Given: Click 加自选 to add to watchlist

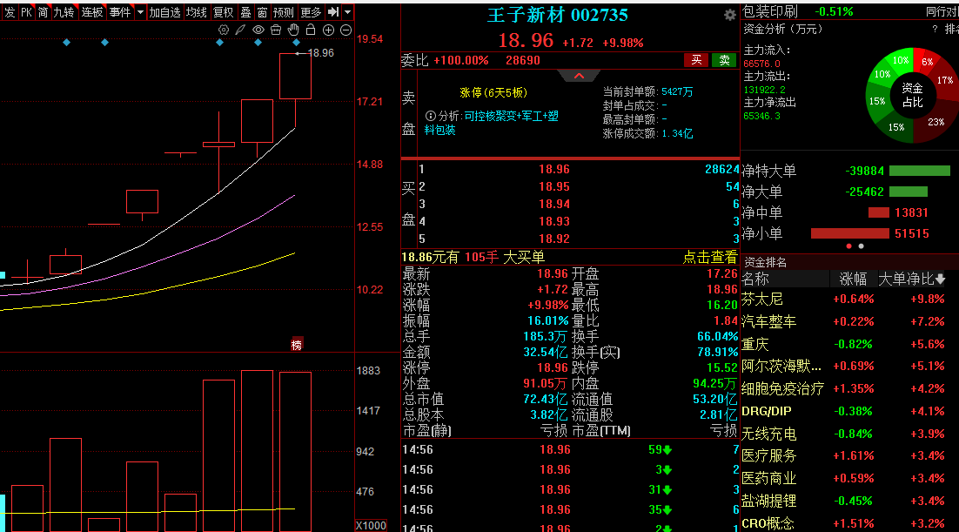Looking at the screenshot, I should point(165,12).
